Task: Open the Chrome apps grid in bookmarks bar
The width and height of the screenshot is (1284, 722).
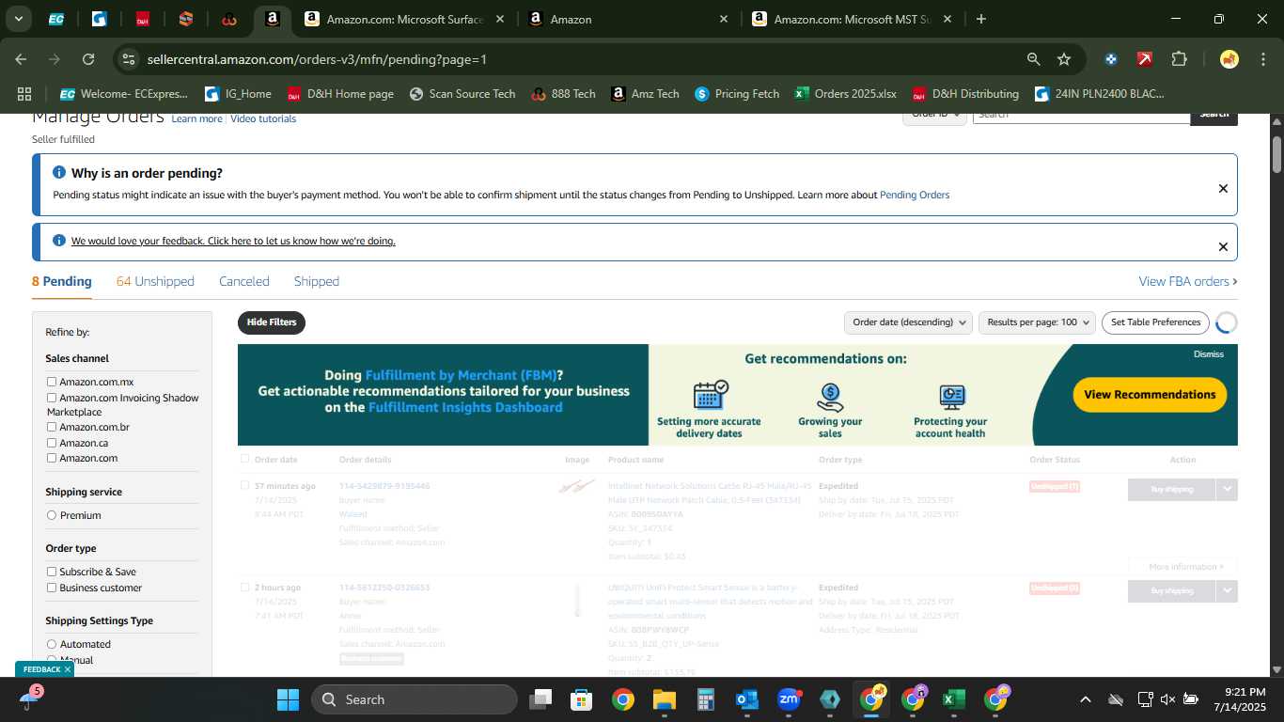Action: [24, 94]
